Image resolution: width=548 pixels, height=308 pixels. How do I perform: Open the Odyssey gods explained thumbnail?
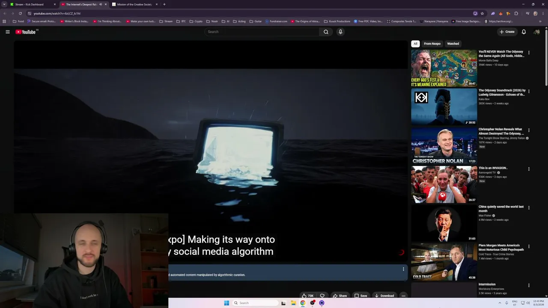click(444, 68)
